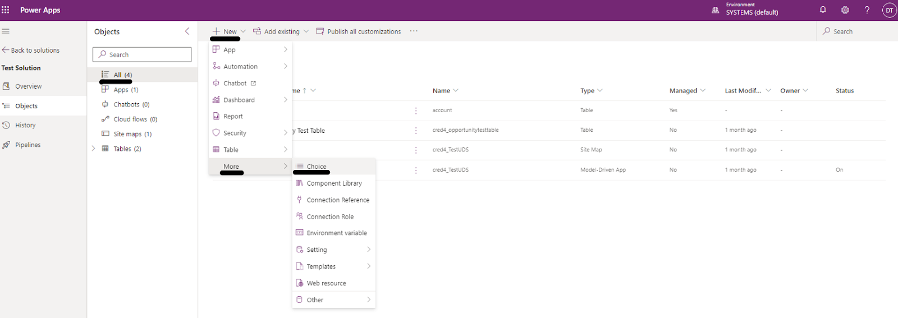Image resolution: width=898 pixels, height=318 pixels.
Task: Toggle the hamburger navigation menu
Action: 6,31
